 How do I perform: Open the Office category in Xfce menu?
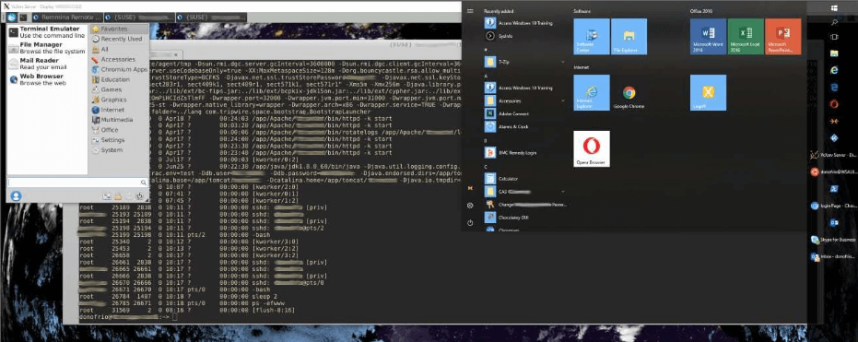click(x=118, y=130)
